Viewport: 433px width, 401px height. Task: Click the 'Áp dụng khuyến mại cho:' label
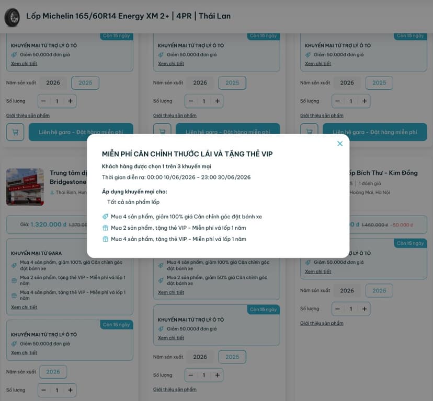[134, 192]
